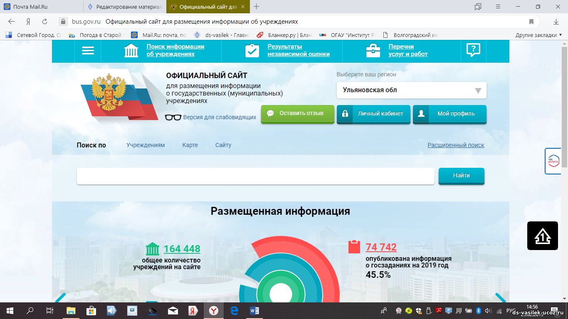Bookmark the page with the address bar flag icon
The height and width of the screenshot is (319, 568).
tap(531, 22)
